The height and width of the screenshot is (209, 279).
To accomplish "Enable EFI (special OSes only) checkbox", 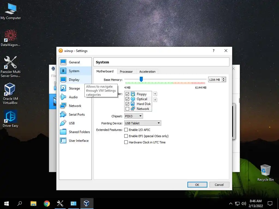I will [126, 136].
